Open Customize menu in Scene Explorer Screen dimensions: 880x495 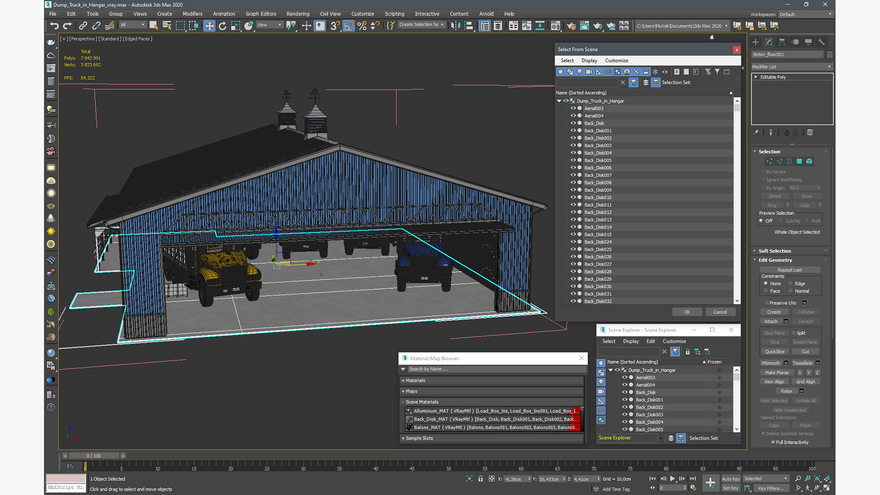pyautogui.click(x=674, y=341)
